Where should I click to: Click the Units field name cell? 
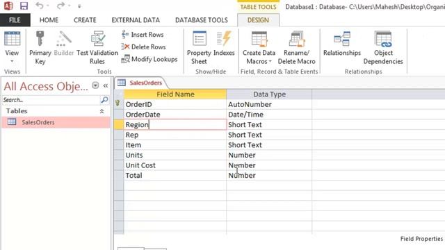[x=175, y=156]
